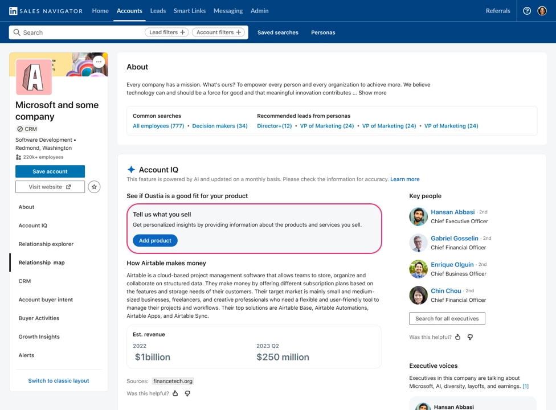Go to the Home tab

pyautogui.click(x=100, y=11)
